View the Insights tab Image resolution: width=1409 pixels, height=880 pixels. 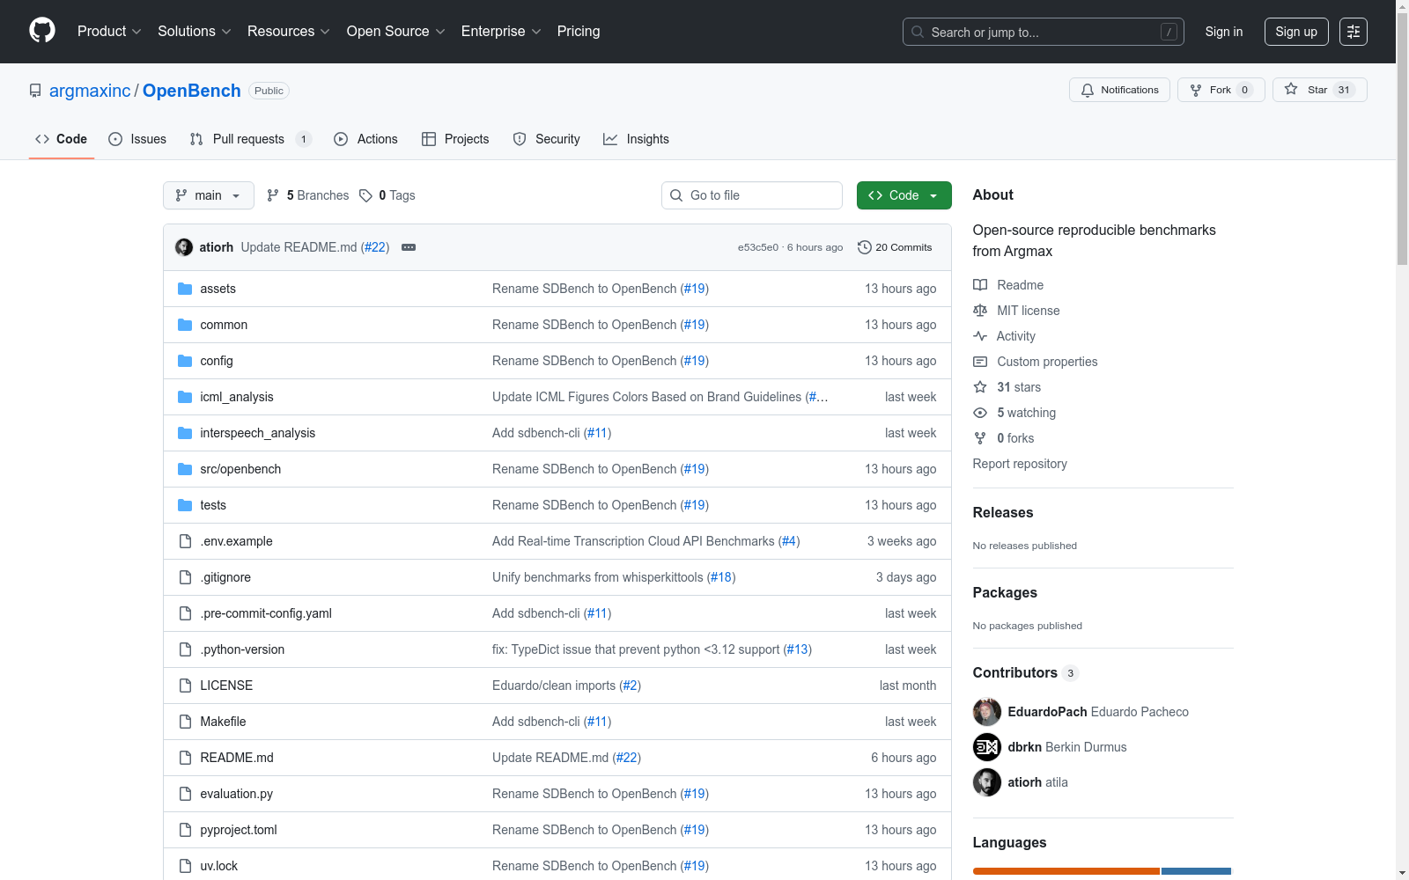[636, 139]
